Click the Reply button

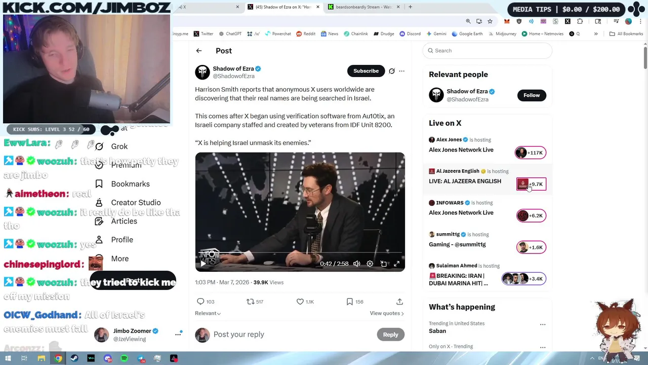tap(390, 335)
